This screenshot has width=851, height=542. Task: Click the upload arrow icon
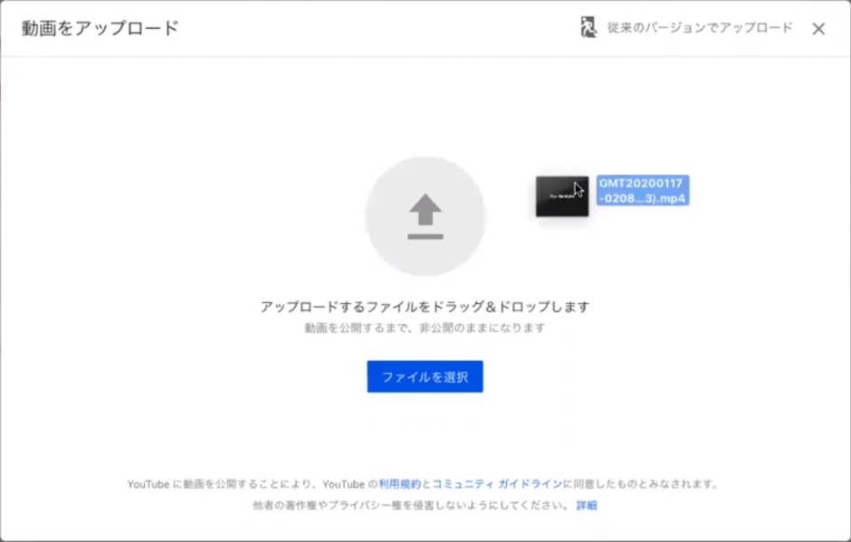click(425, 212)
